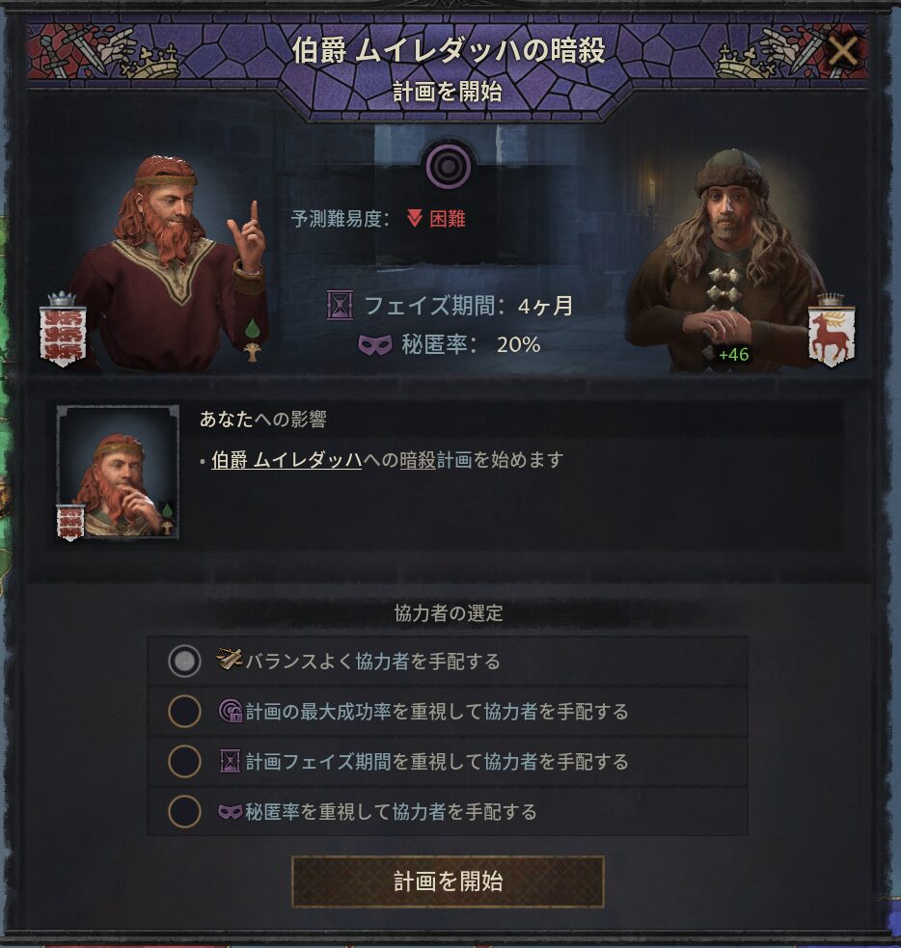Image resolution: width=901 pixels, height=948 pixels.
Task: Open the 伯爵 ムイレダッハ character link
Action: click(287, 460)
